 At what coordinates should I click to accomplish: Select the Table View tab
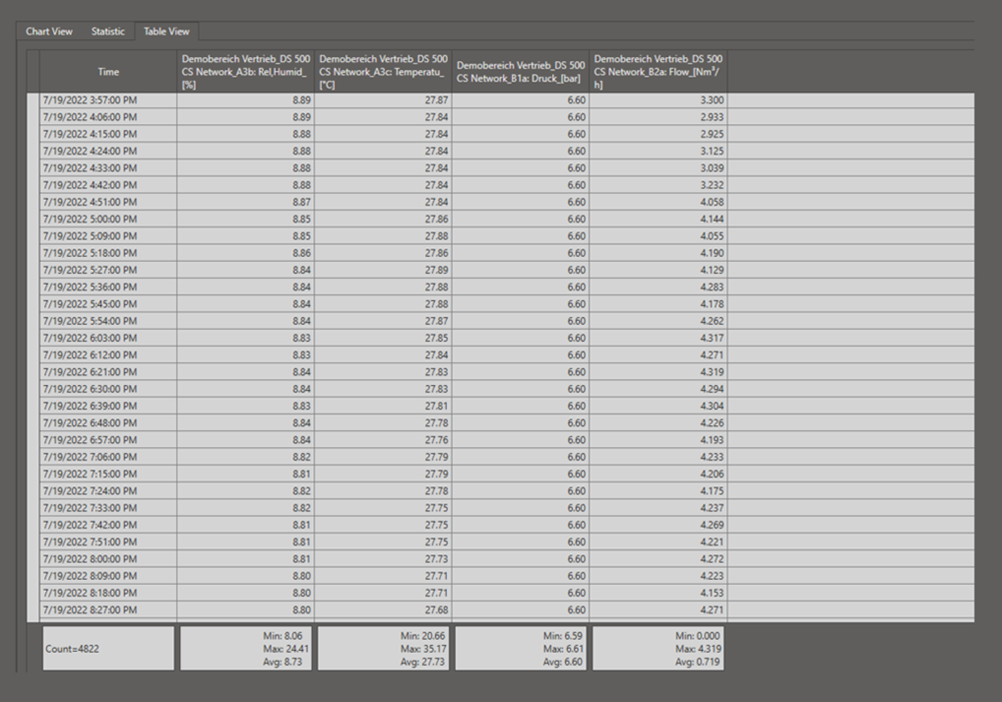[x=166, y=31]
